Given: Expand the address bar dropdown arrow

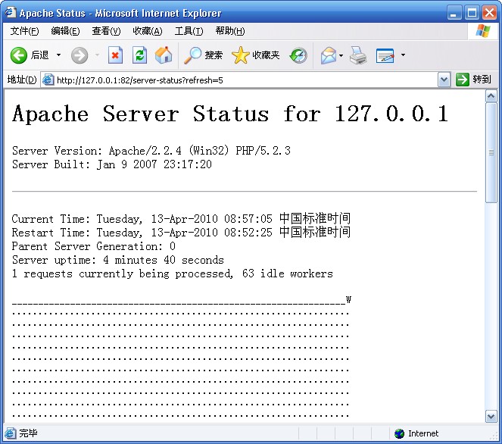Looking at the screenshot, I should point(444,80).
